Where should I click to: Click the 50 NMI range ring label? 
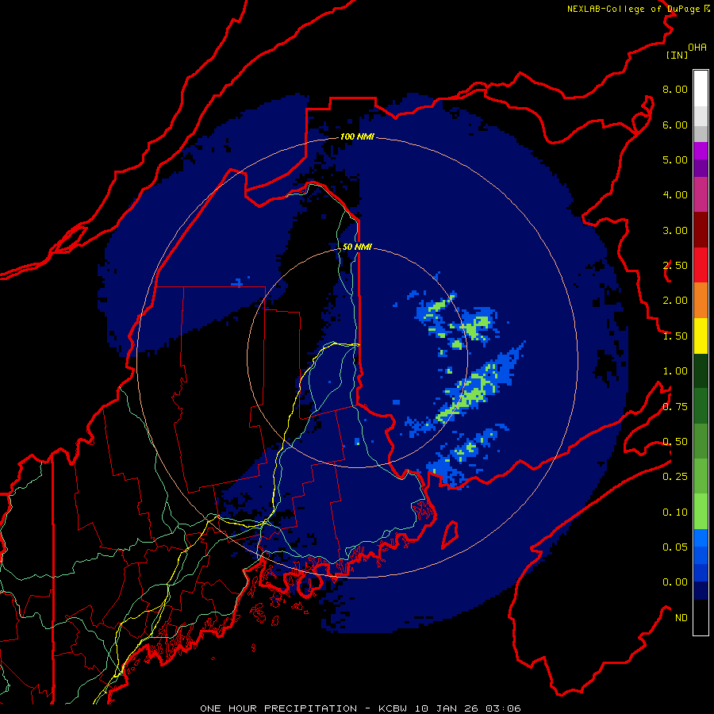coord(357,247)
